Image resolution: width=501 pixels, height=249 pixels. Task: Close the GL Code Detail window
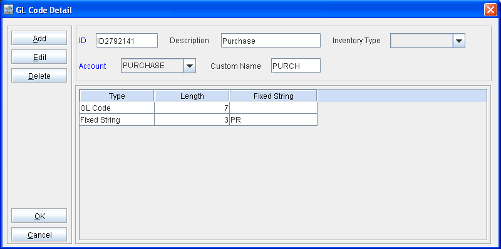[490, 10]
